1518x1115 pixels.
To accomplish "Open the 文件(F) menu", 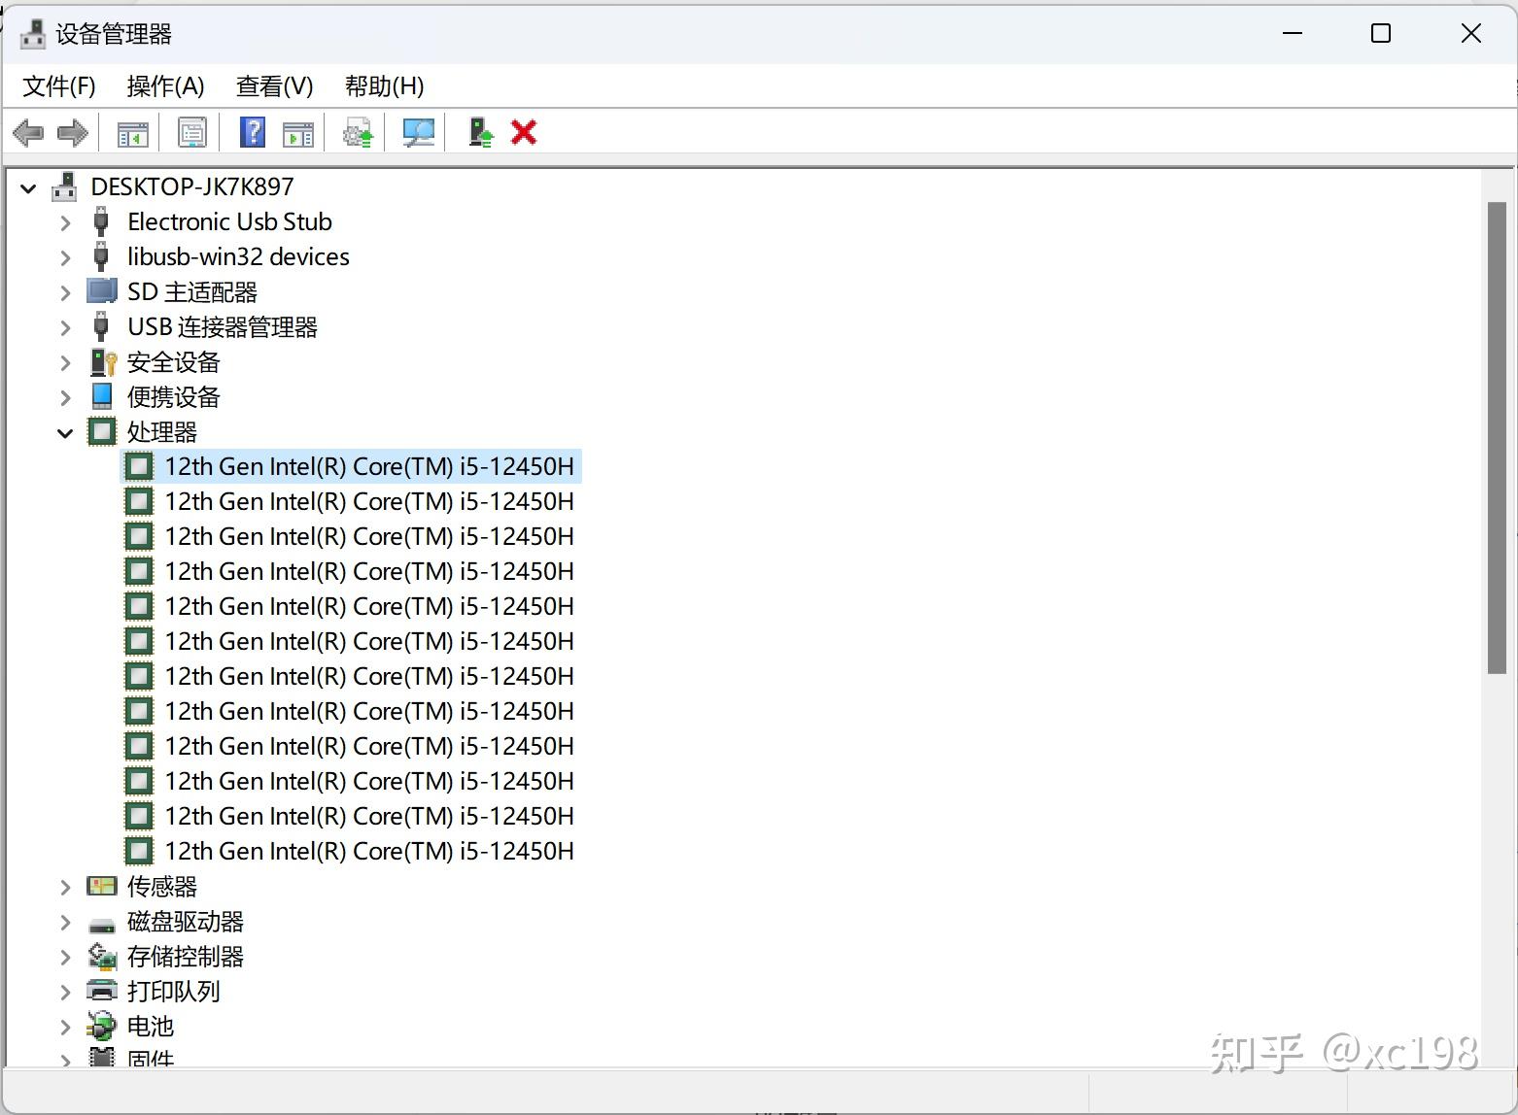I will pyautogui.click(x=59, y=86).
